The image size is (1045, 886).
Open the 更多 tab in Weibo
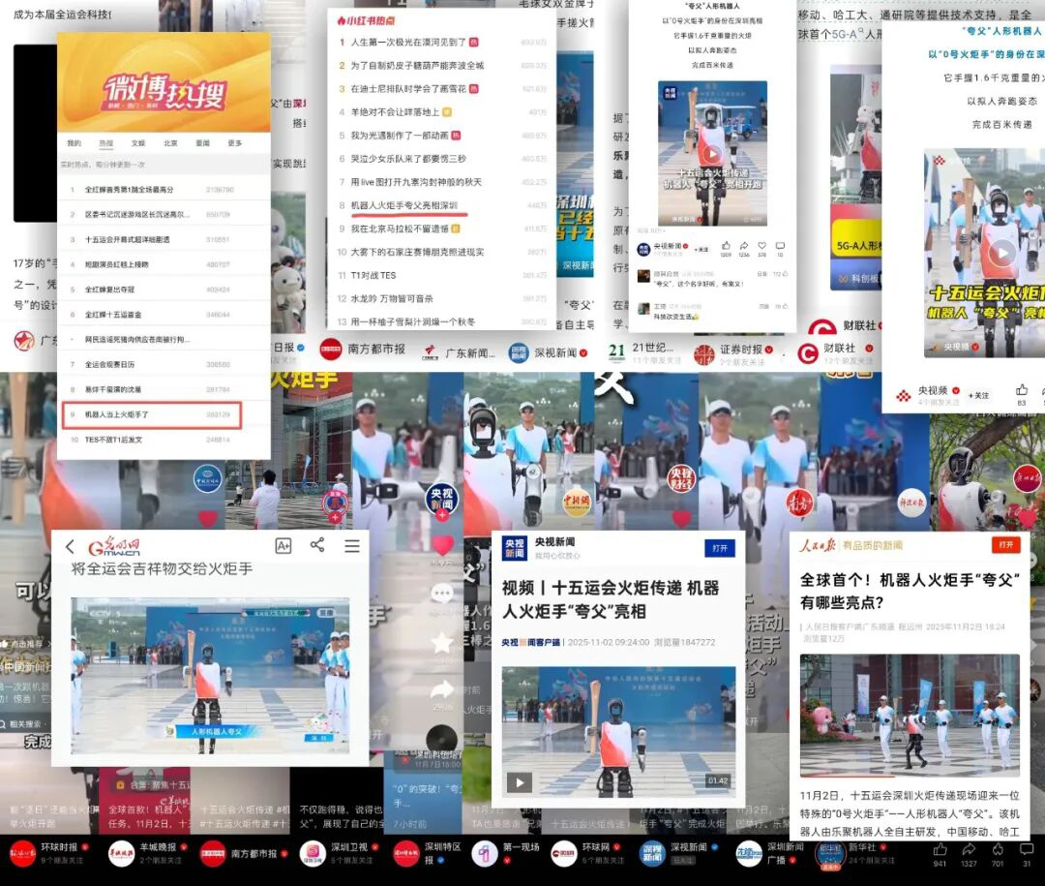[x=234, y=143]
